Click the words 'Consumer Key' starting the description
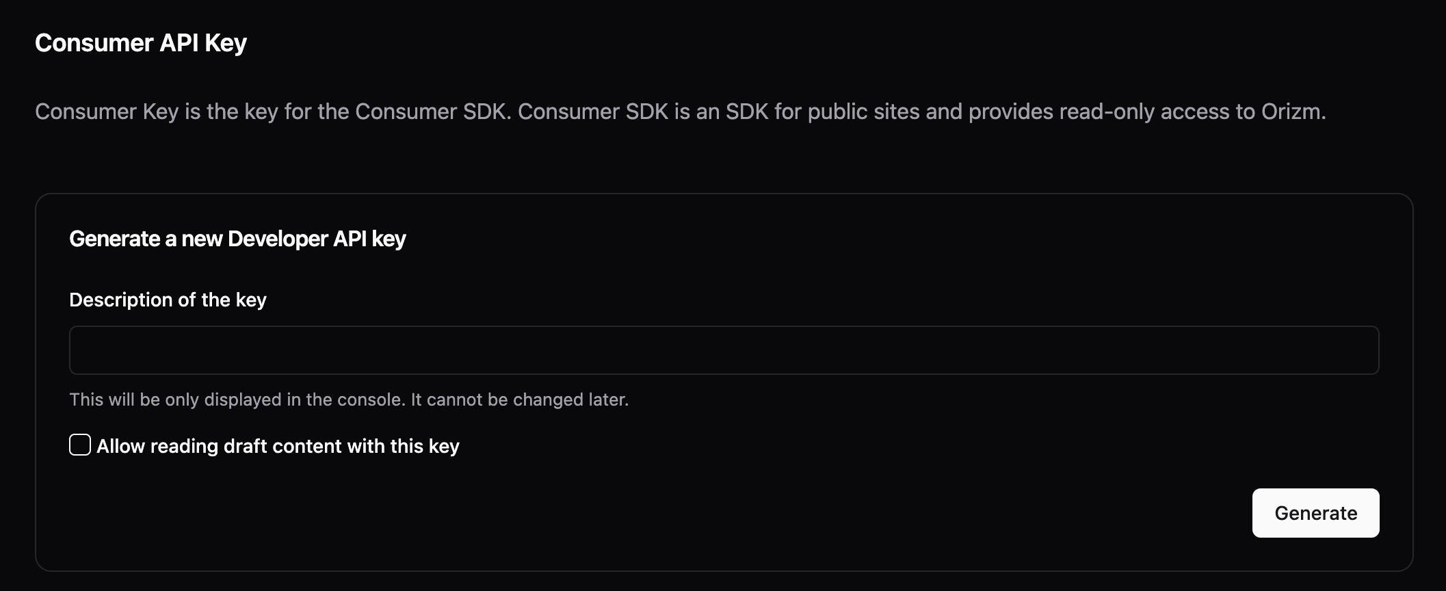This screenshot has width=1446, height=591. pyautogui.click(x=106, y=111)
